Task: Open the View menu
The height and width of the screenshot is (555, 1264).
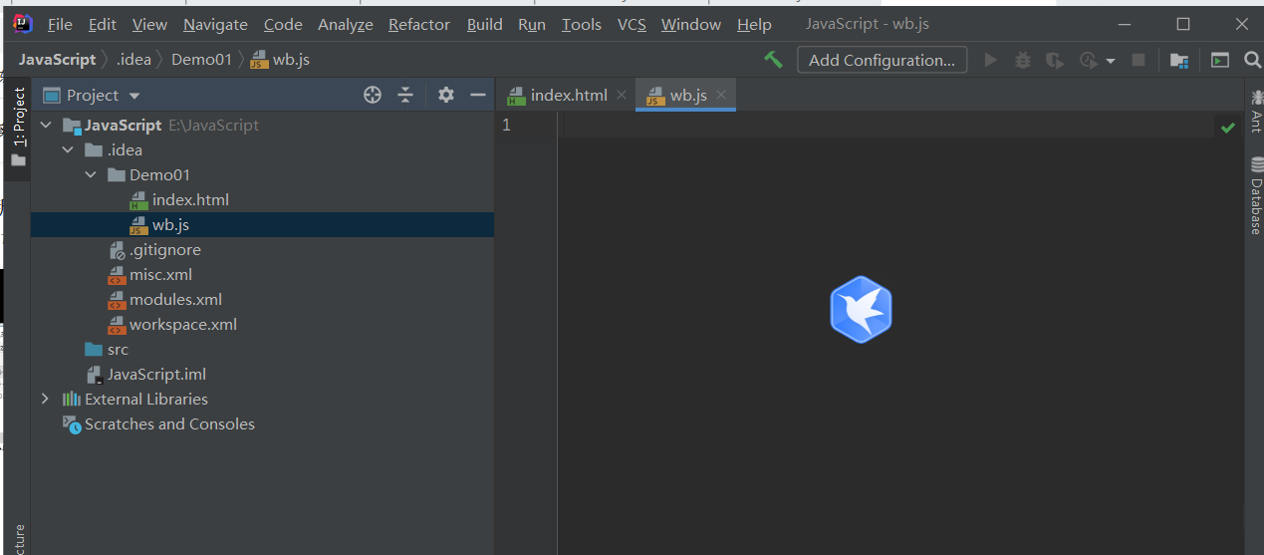Action: (149, 24)
